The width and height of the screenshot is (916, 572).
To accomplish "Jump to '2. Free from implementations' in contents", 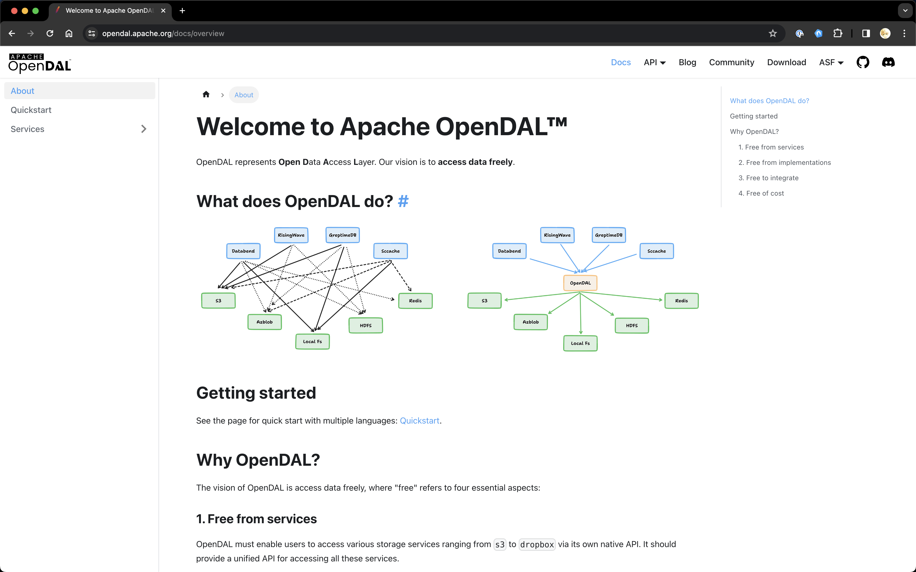I will click(x=784, y=163).
